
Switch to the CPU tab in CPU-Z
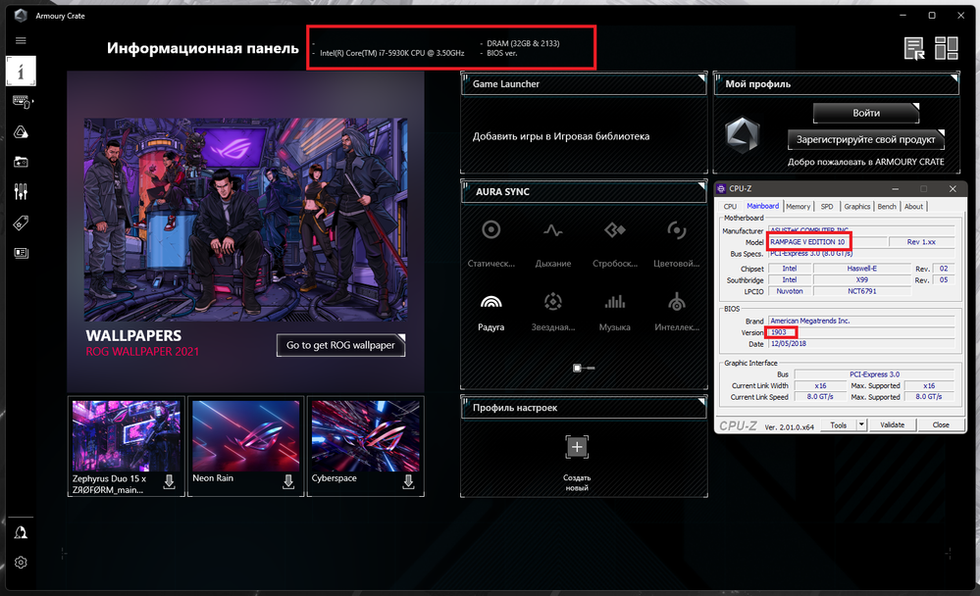pos(730,206)
